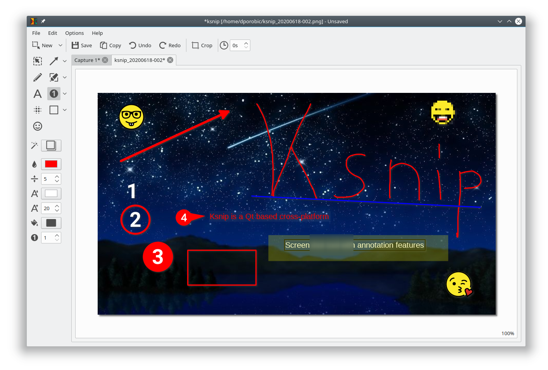Switch to Capture 1 tab

pyautogui.click(x=87, y=60)
